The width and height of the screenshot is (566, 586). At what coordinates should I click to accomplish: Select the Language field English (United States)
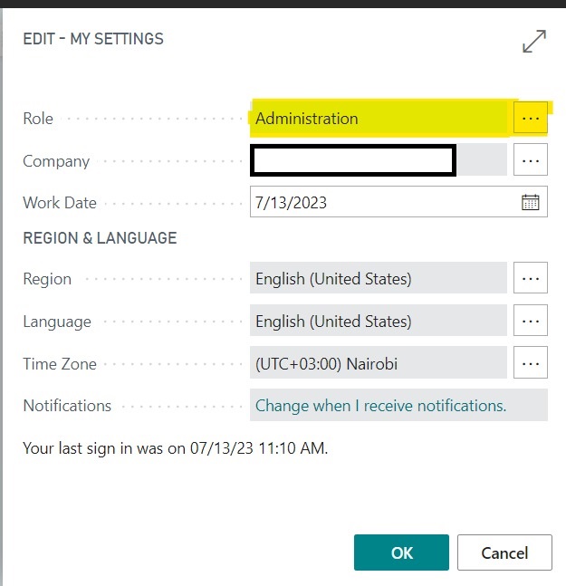pyautogui.click(x=379, y=321)
